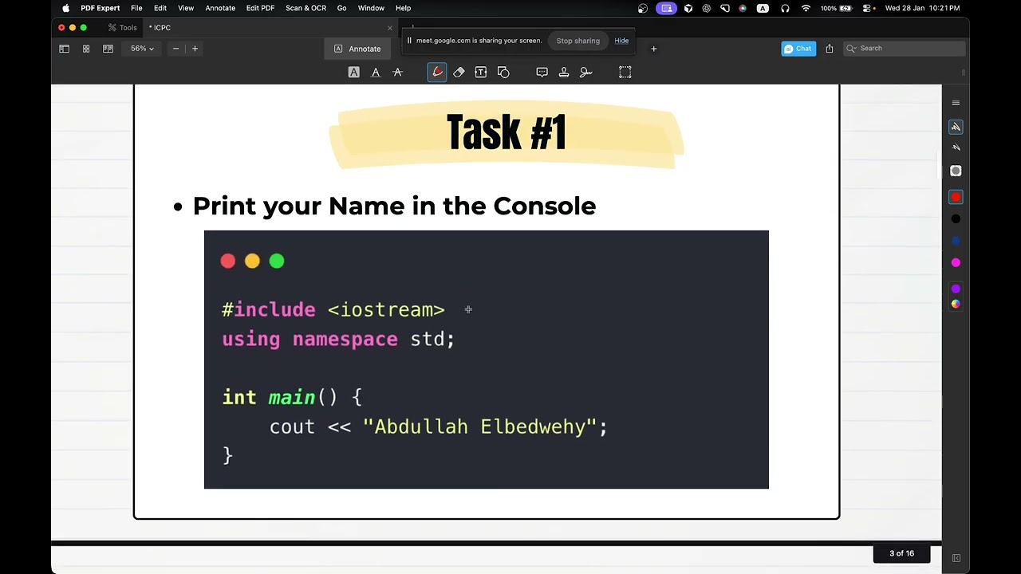Select the stamp tool

(564, 73)
